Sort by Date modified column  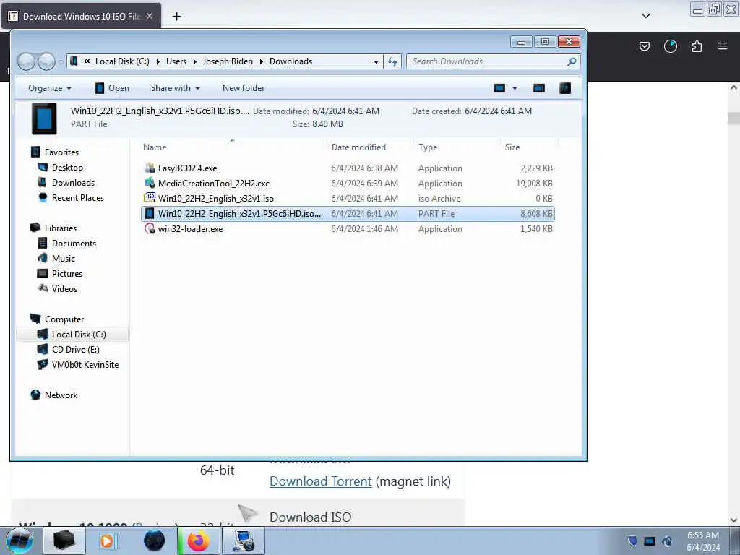coord(358,147)
